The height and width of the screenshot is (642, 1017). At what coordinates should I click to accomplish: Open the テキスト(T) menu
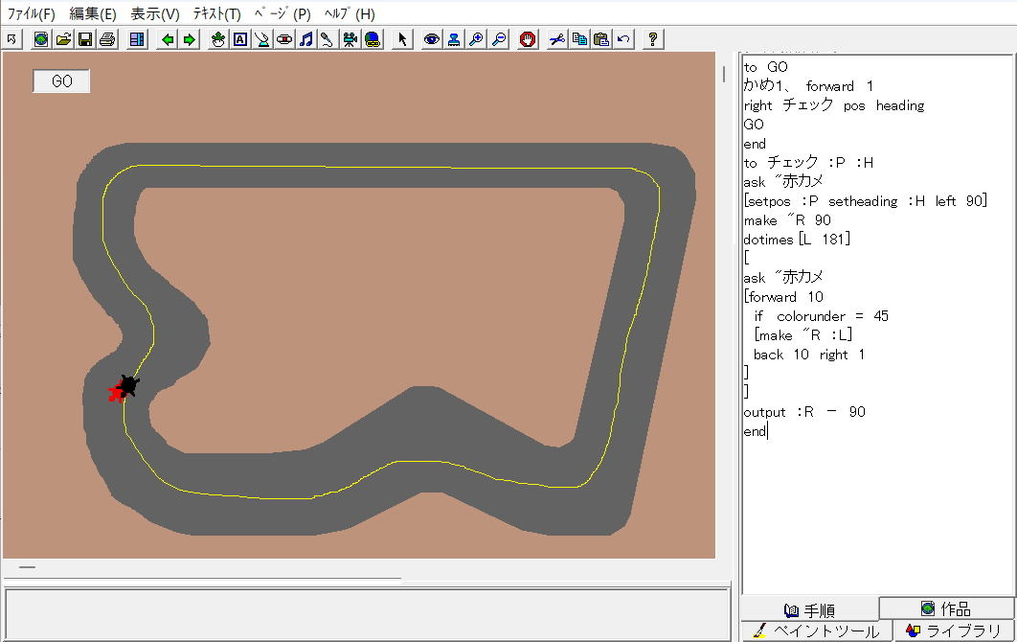(216, 13)
